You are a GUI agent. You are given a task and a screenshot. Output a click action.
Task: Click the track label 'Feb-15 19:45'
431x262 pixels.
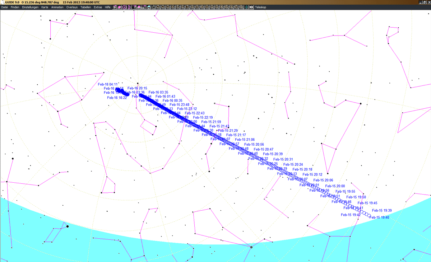coord(367,203)
